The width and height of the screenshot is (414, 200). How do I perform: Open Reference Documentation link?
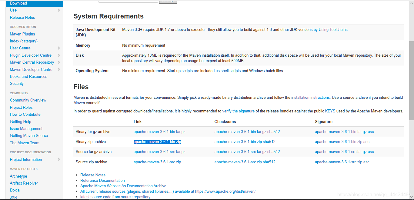point(102,181)
